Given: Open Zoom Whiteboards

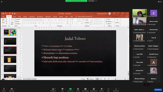Looking at the screenshot, I should tap(116, 89).
